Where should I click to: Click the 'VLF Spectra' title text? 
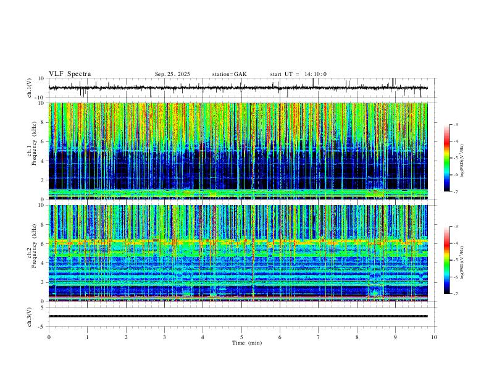pyautogui.click(x=70, y=74)
